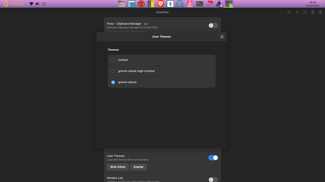Choose the gnome-classic theme option
Image resolution: width=325 pixels, height=182 pixels.
113,83
